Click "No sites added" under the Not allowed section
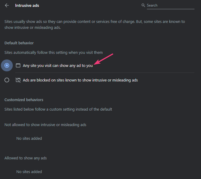Viewport: 201px width, 179px height. pyautogui.click(x=29, y=138)
